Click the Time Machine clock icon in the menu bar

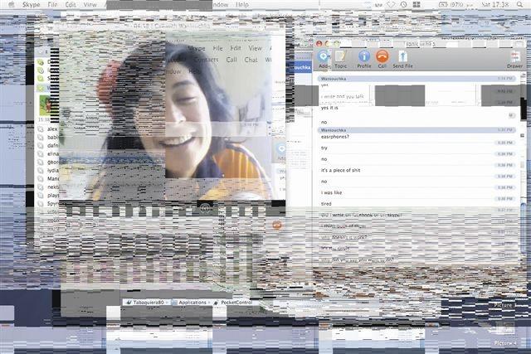(x=403, y=5)
